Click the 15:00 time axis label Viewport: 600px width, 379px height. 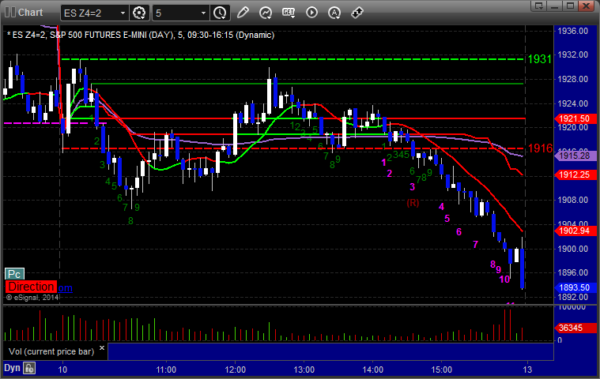tap(442, 370)
